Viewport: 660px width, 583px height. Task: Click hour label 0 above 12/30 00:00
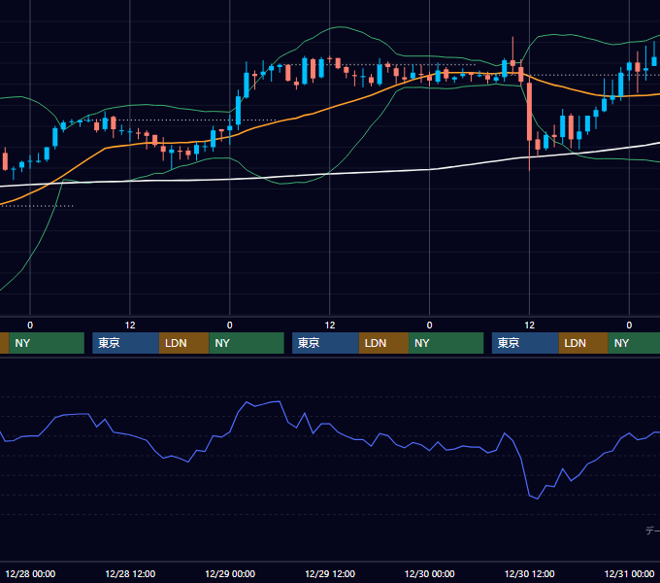pos(429,326)
